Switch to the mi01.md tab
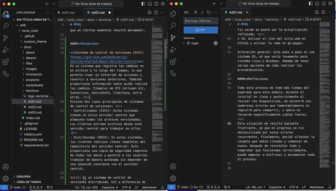 point(68,13)
